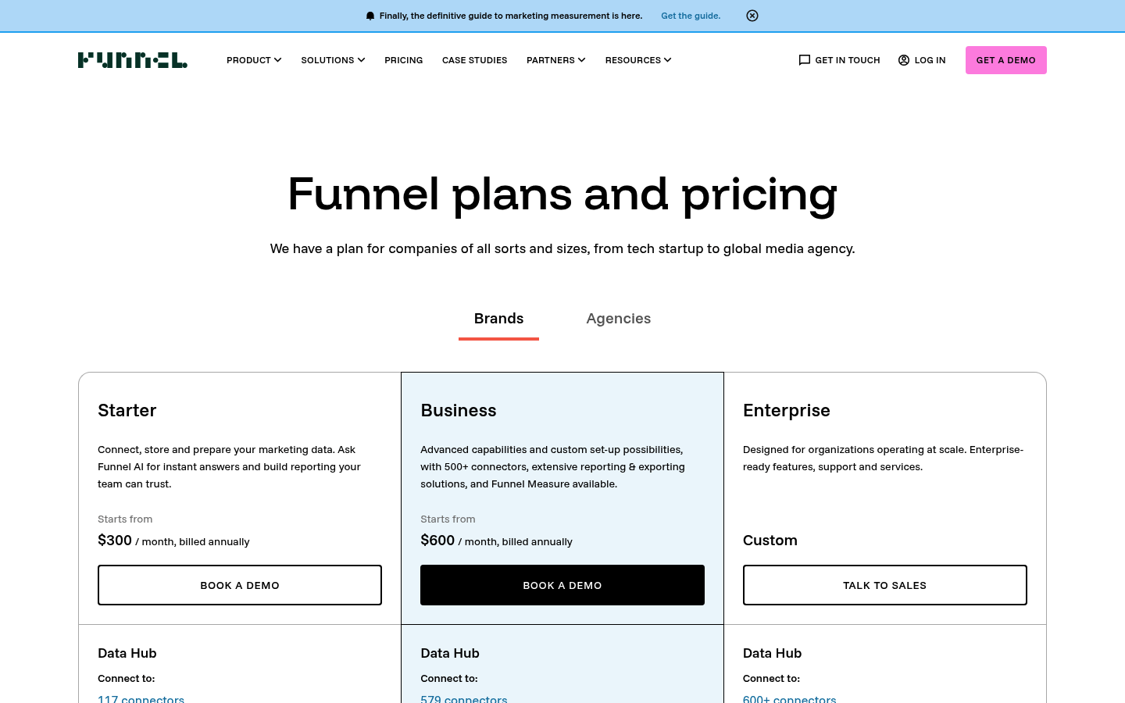Viewport: 1125px width, 703px height.
Task: Click the Get in Touch text link
Action: pos(848,60)
